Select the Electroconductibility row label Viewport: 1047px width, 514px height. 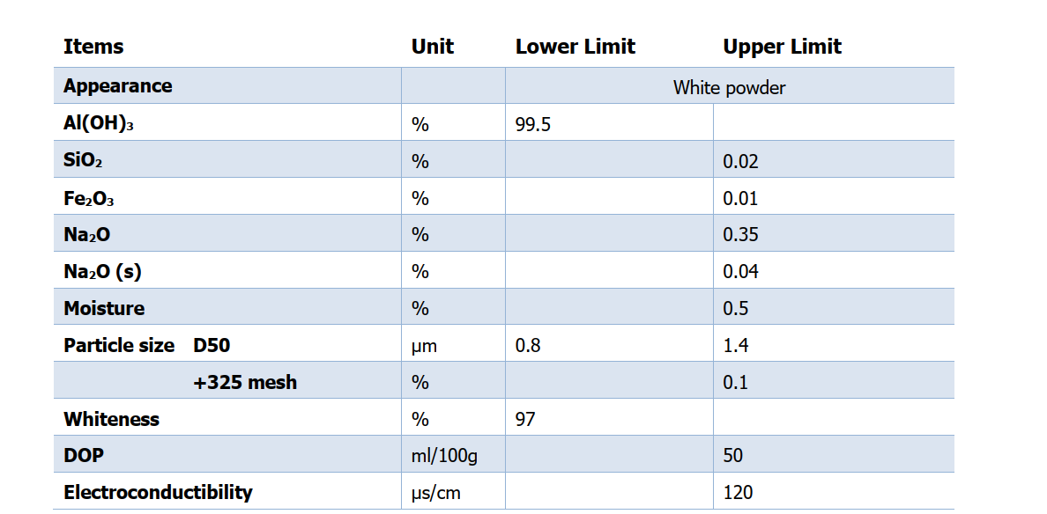158,493
